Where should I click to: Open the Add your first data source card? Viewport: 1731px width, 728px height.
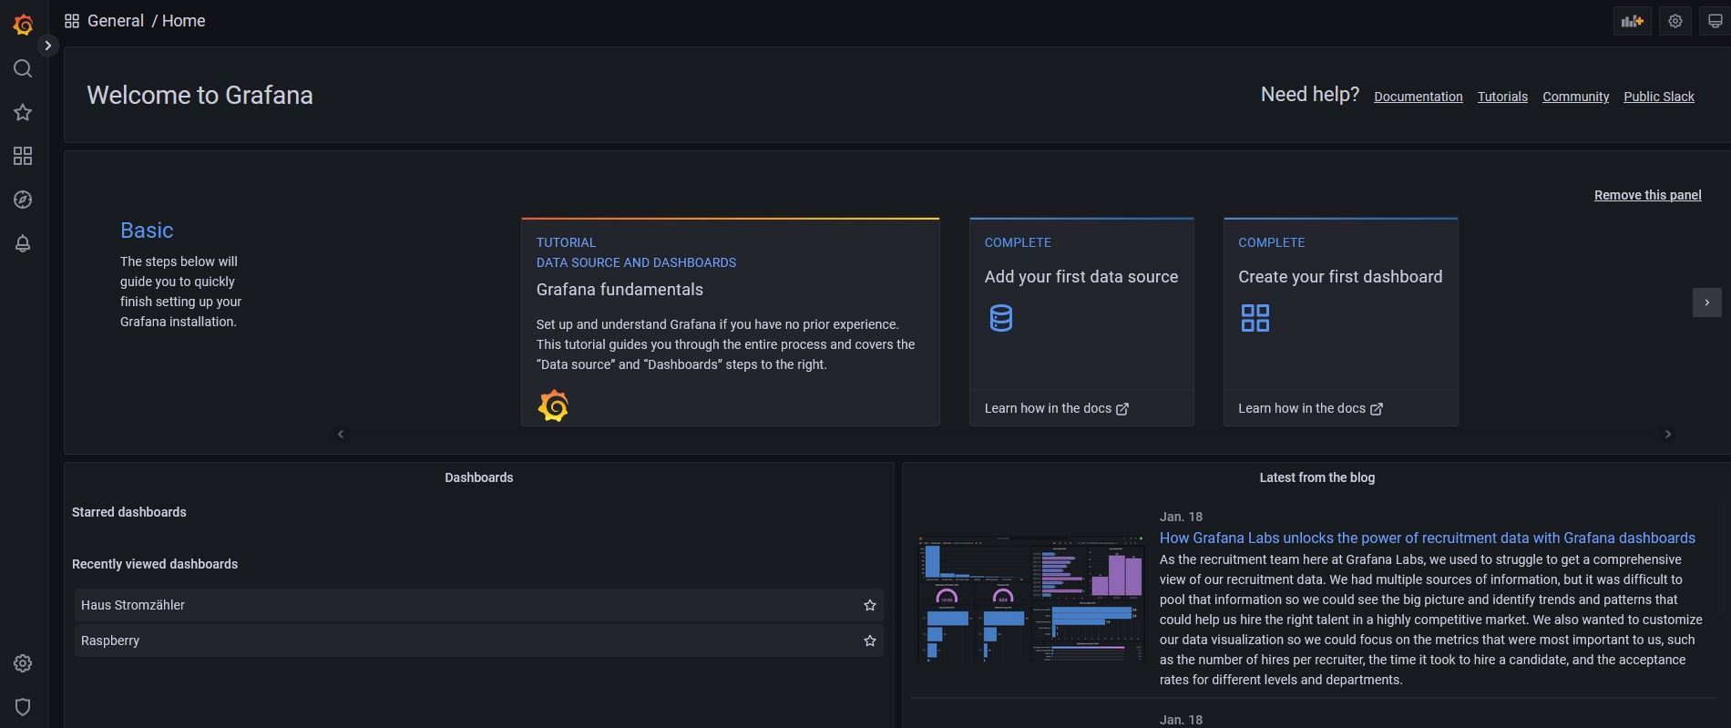pos(1081,322)
